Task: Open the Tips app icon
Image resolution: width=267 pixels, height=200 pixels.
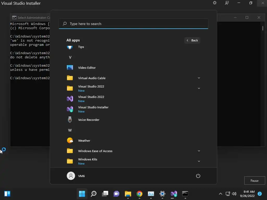Action: (70, 47)
